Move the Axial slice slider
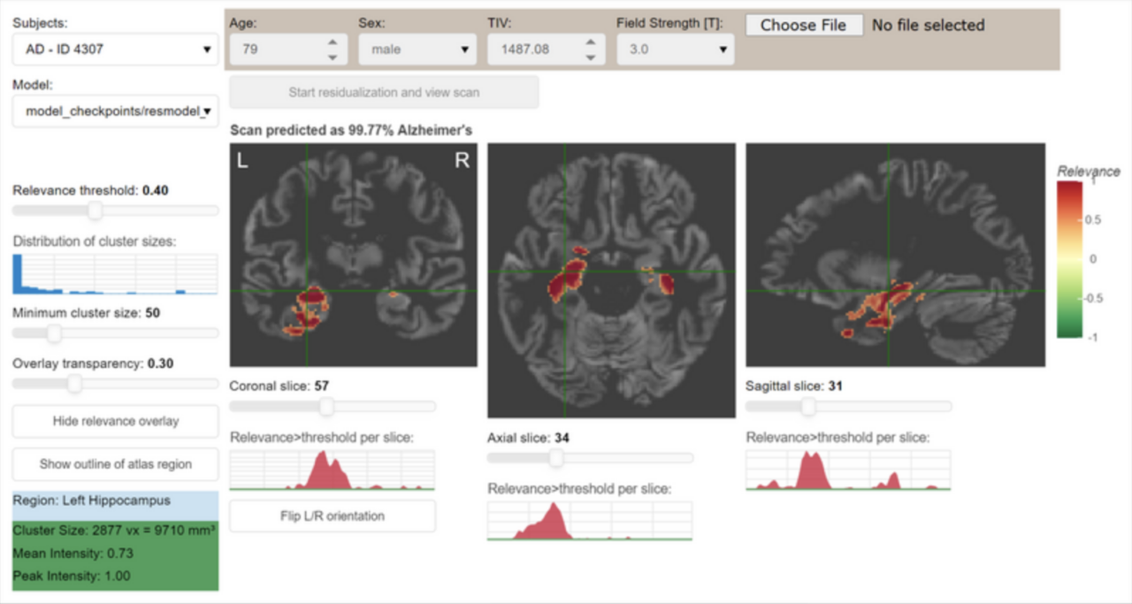Viewport: 1132px width, 604px height. click(x=555, y=458)
